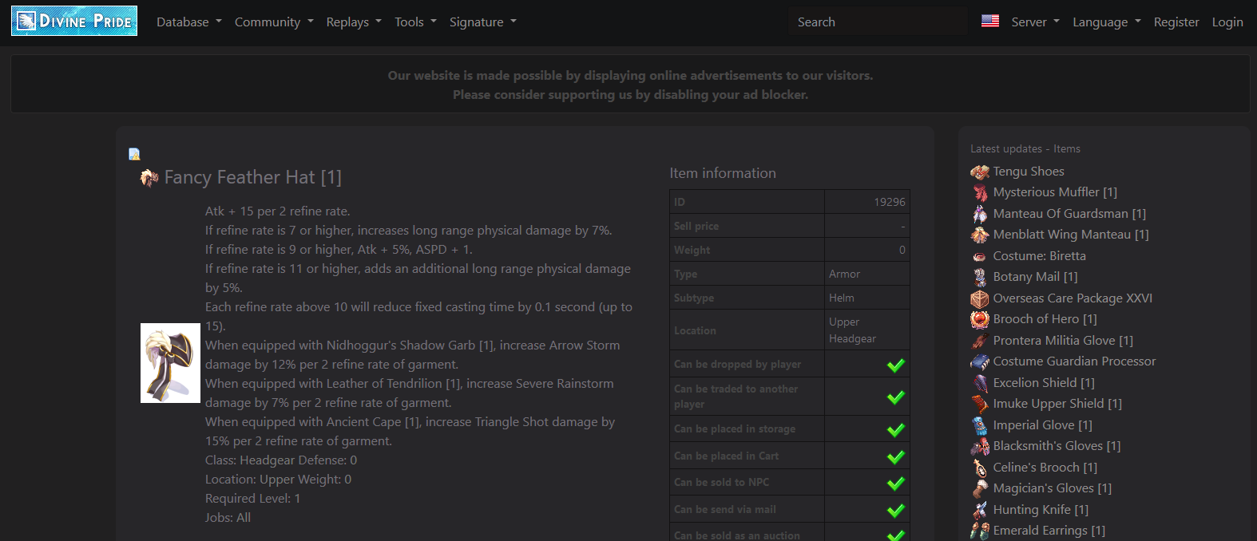The height and width of the screenshot is (541, 1257).
Task: Click the Brooch of Hero item icon
Action: [980, 319]
